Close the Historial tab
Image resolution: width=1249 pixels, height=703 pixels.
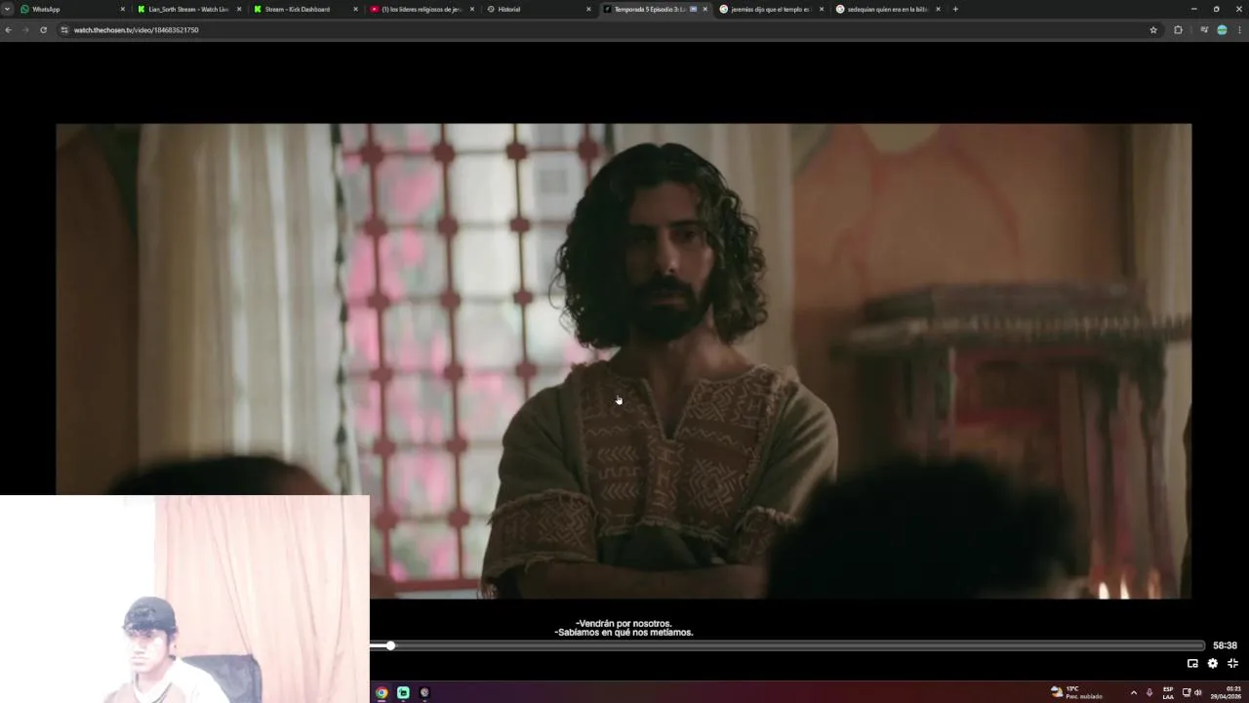coord(588,9)
